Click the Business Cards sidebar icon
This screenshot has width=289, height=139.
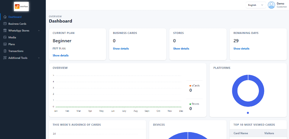pos(5,24)
